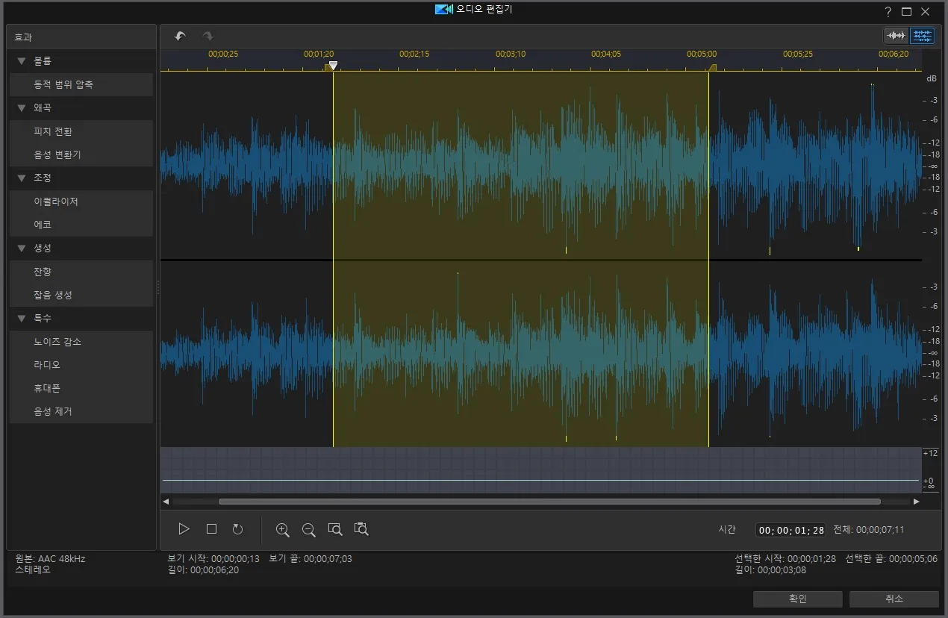The width and height of the screenshot is (948, 618).
Task: Click the redo arrow icon
Action: (208, 36)
